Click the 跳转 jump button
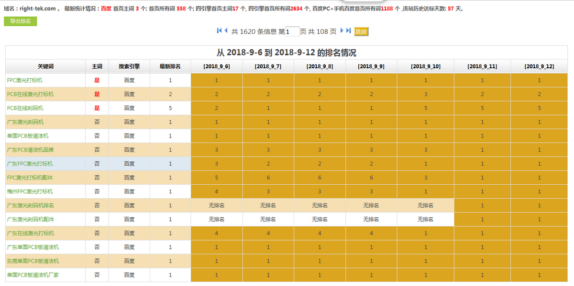 click(361, 32)
